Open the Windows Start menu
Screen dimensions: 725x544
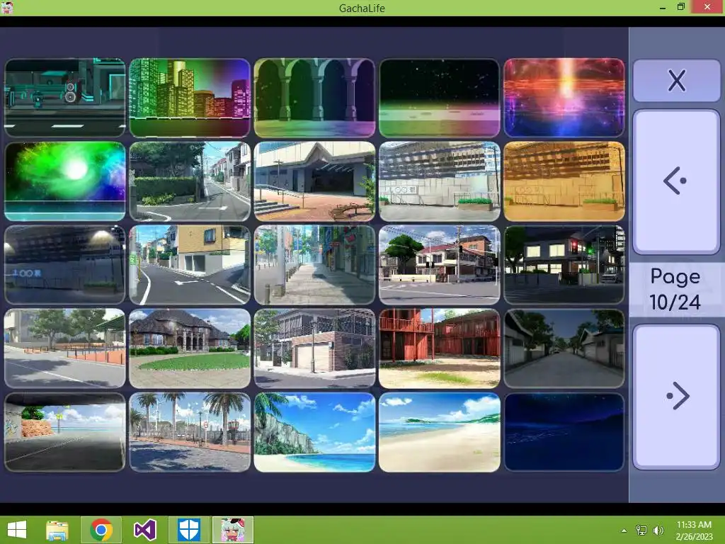coord(17,530)
